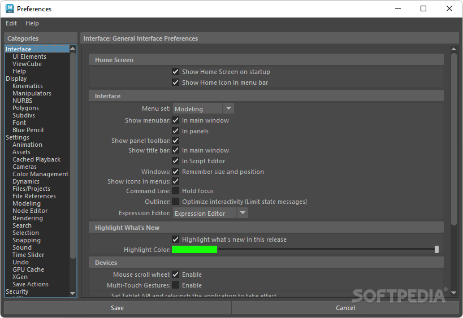Image resolution: width=463 pixels, height=318 pixels.
Task: Enable Outliner Optimize interactivity
Action: click(x=175, y=202)
